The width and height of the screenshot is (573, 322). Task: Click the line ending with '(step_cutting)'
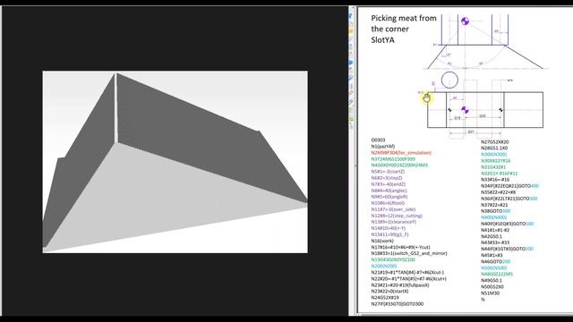pos(397,216)
